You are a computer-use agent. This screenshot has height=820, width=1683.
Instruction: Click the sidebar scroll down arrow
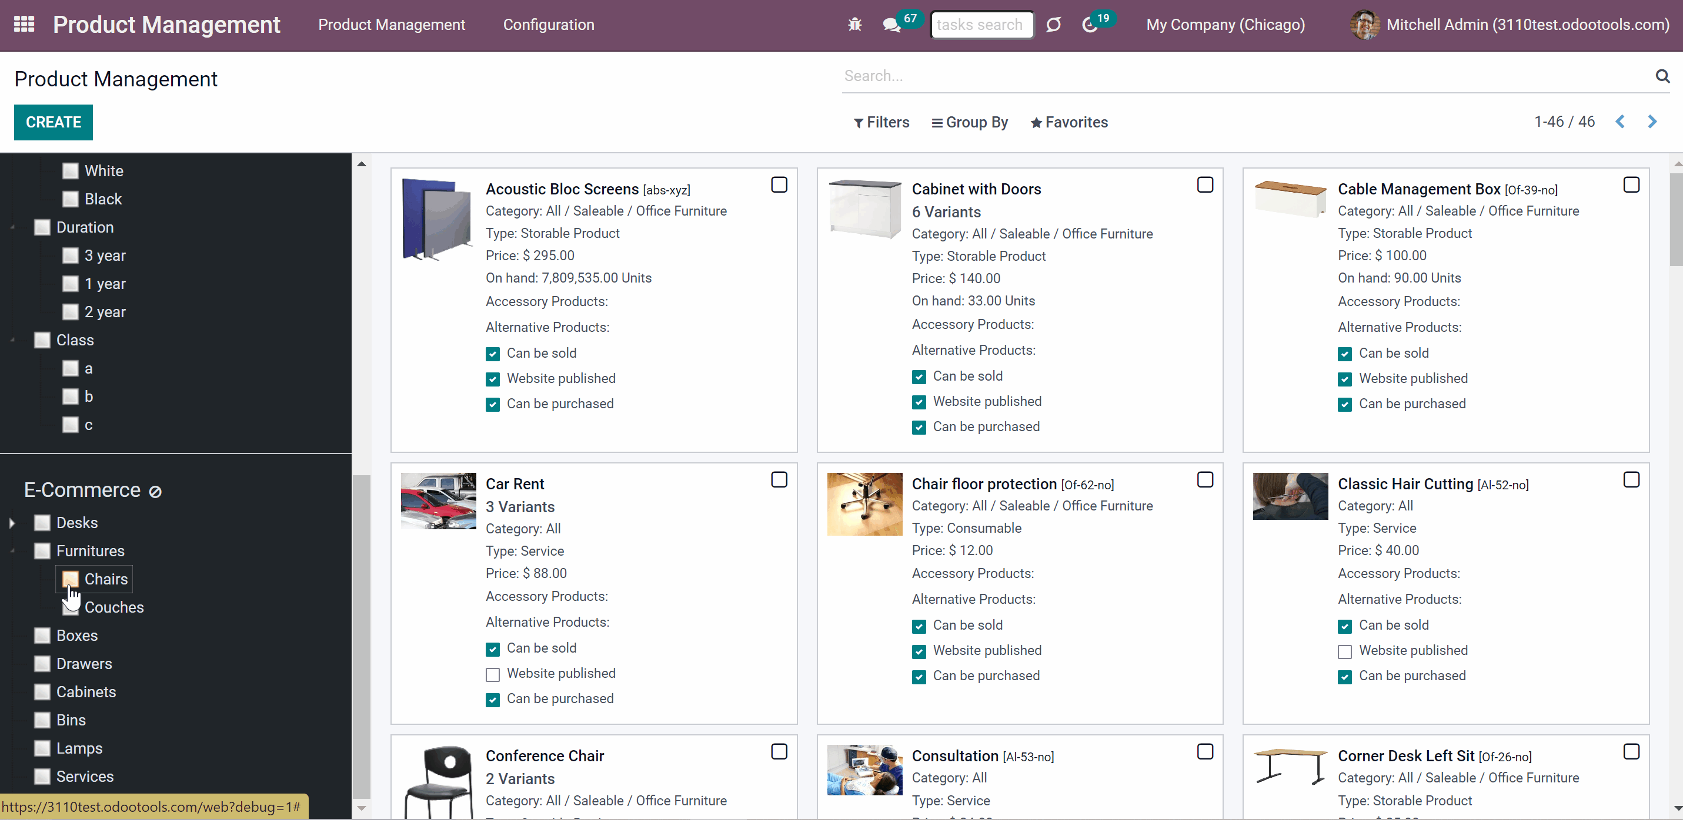[361, 808]
